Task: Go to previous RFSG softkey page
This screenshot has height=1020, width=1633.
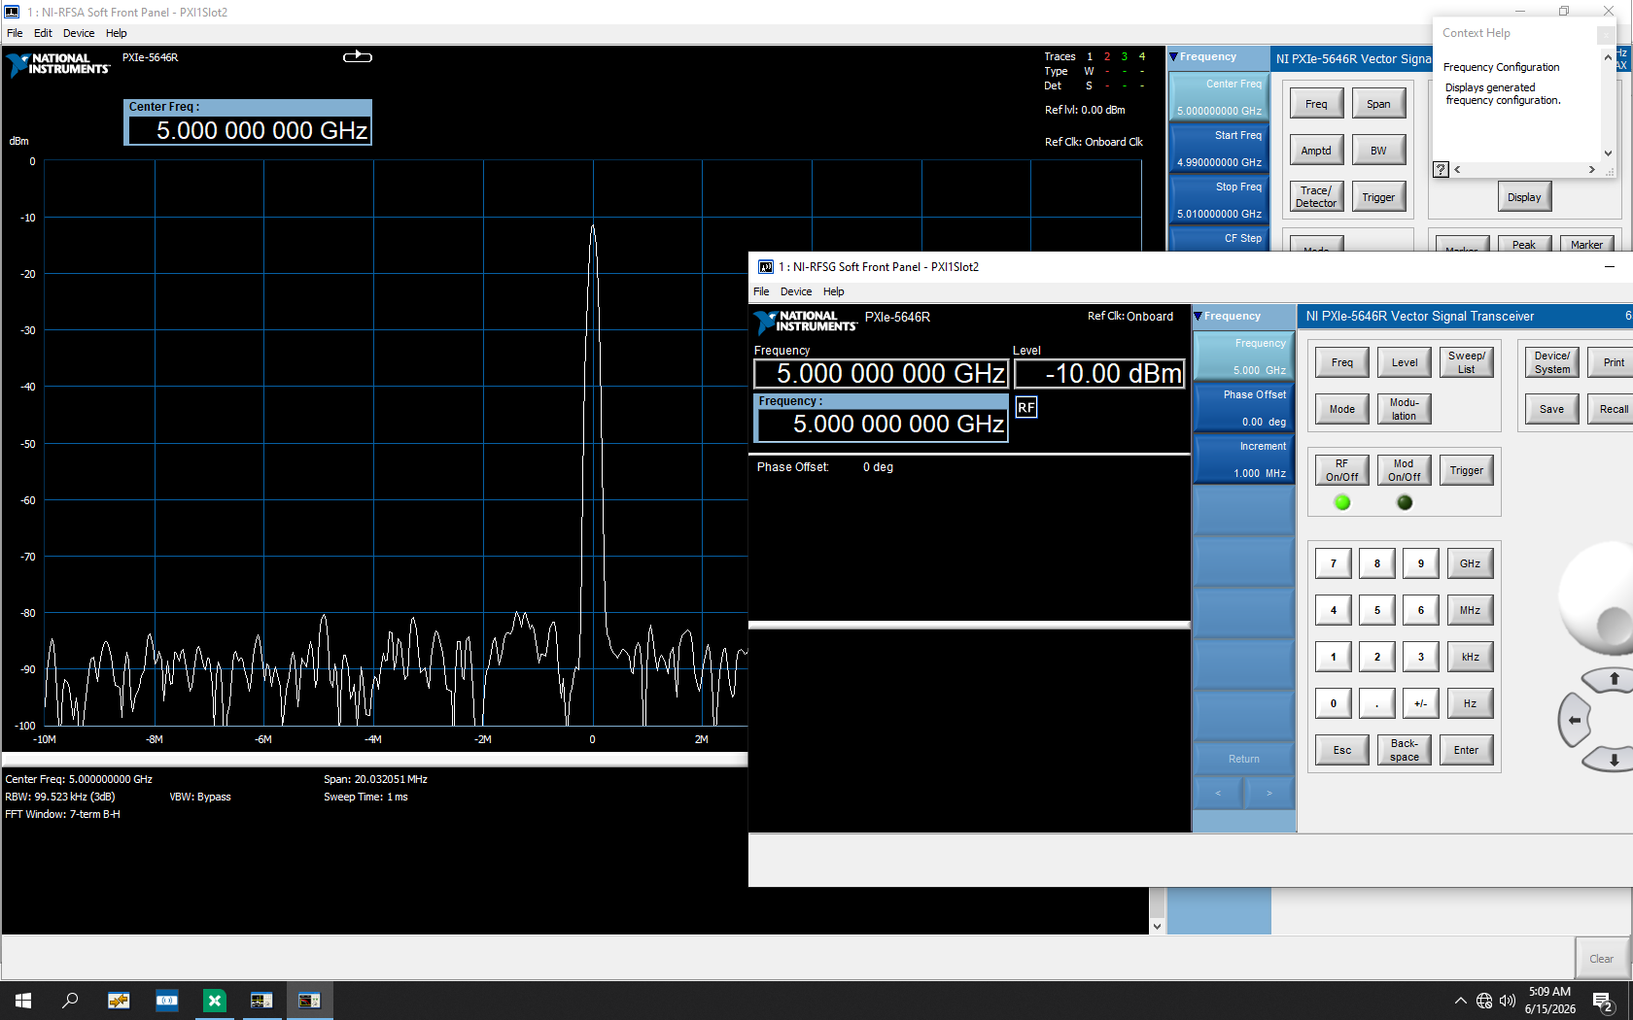Action: pos(1218,793)
